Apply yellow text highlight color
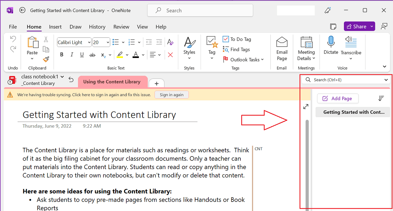This screenshot has width=393, height=211. 120,55
